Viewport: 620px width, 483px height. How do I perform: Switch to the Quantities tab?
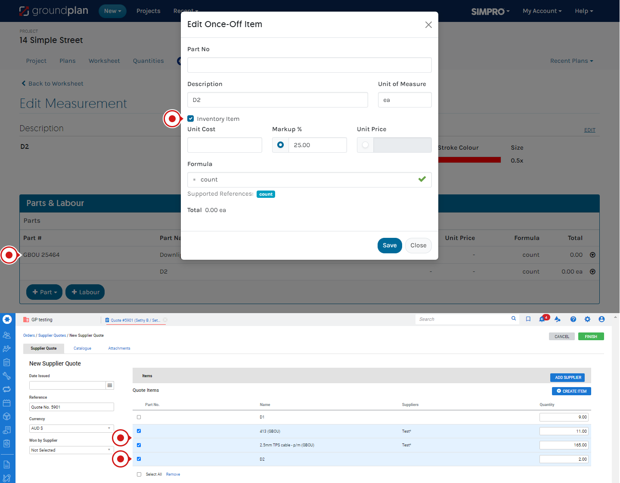point(148,61)
